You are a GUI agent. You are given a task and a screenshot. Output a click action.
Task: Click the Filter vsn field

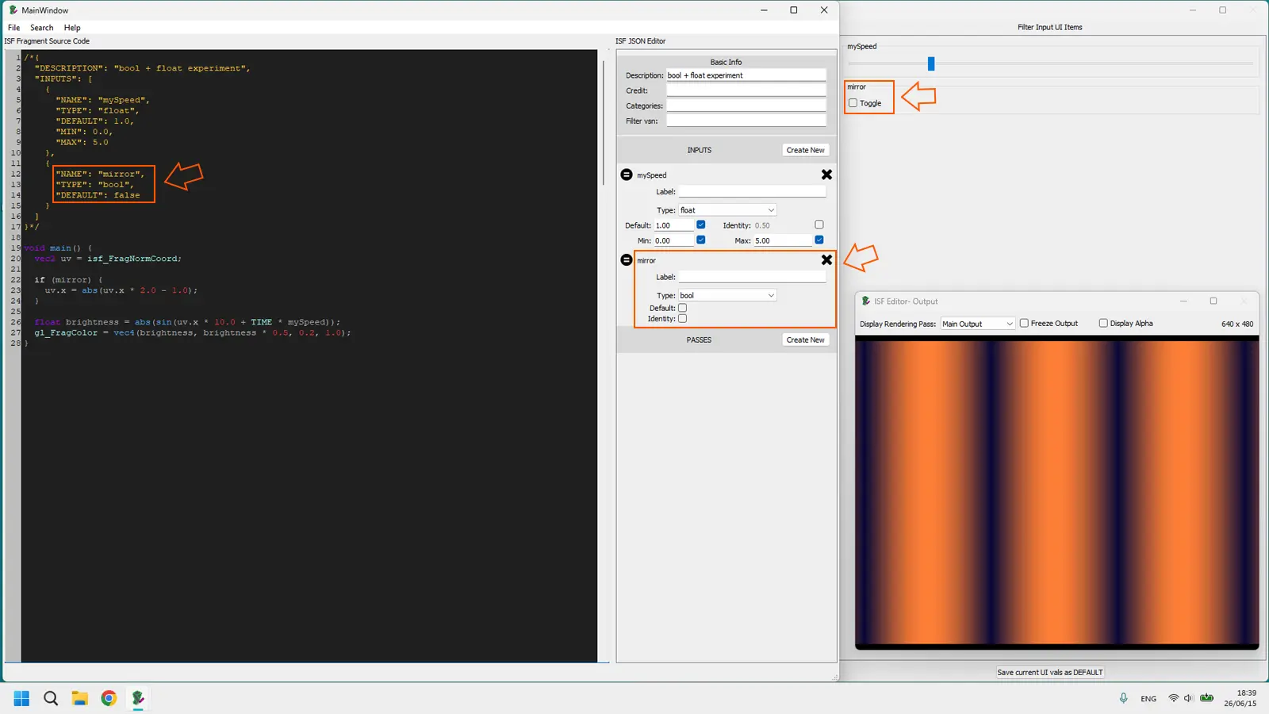(746, 121)
